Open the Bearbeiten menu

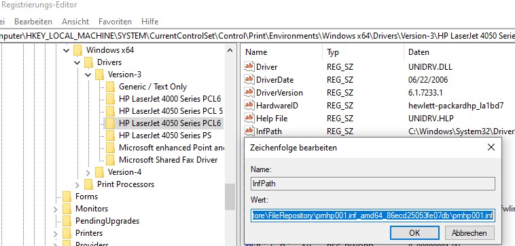tap(33, 22)
